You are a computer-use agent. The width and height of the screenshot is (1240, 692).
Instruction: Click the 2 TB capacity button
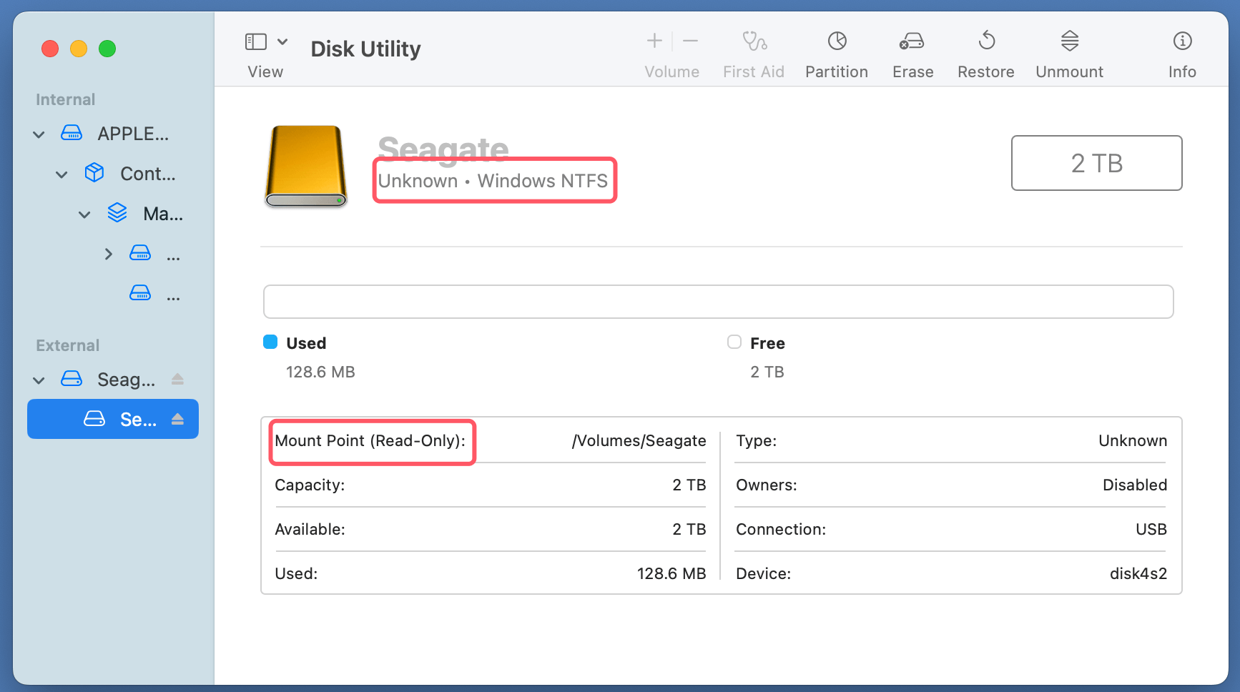point(1096,163)
